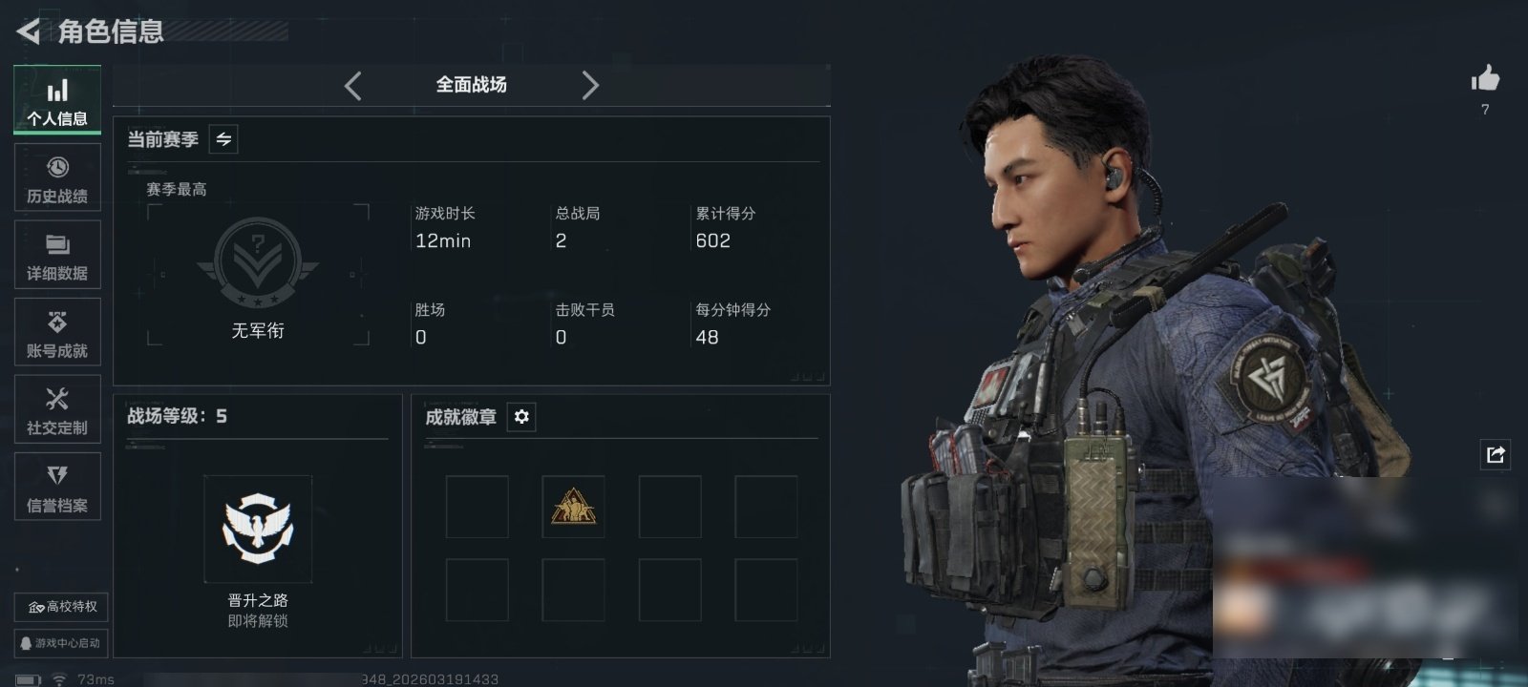Switch to next mode with right chevron
Viewport: 1528px width, 687px height.
point(590,86)
